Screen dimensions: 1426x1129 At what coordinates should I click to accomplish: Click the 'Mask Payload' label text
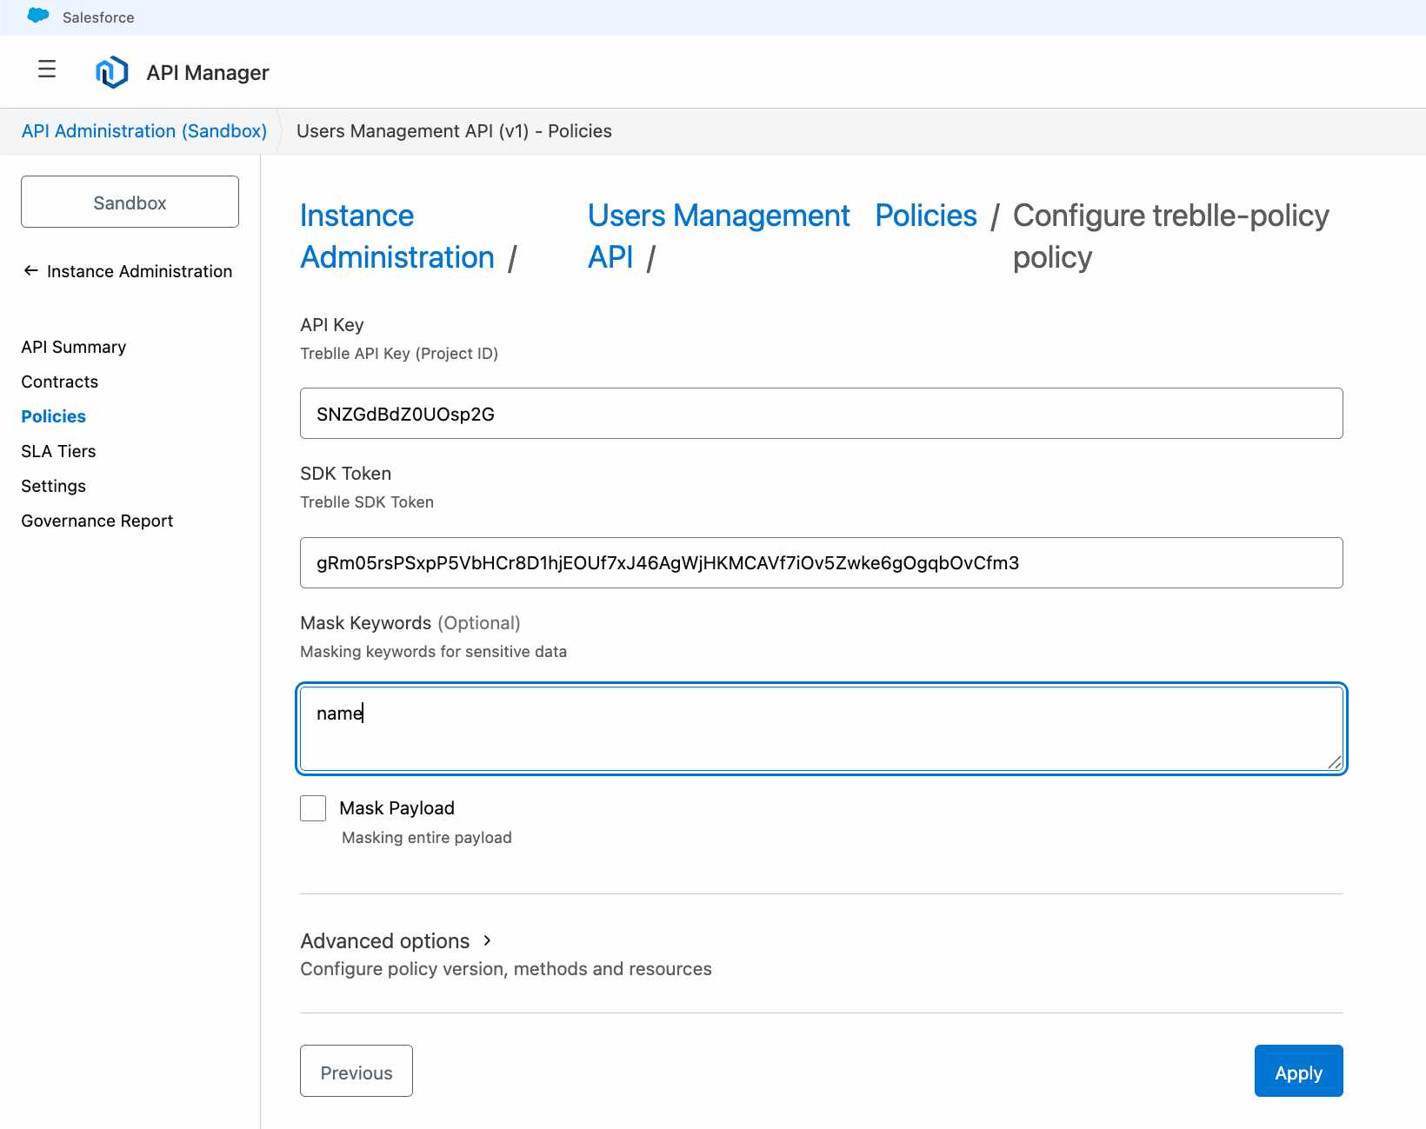click(x=396, y=808)
